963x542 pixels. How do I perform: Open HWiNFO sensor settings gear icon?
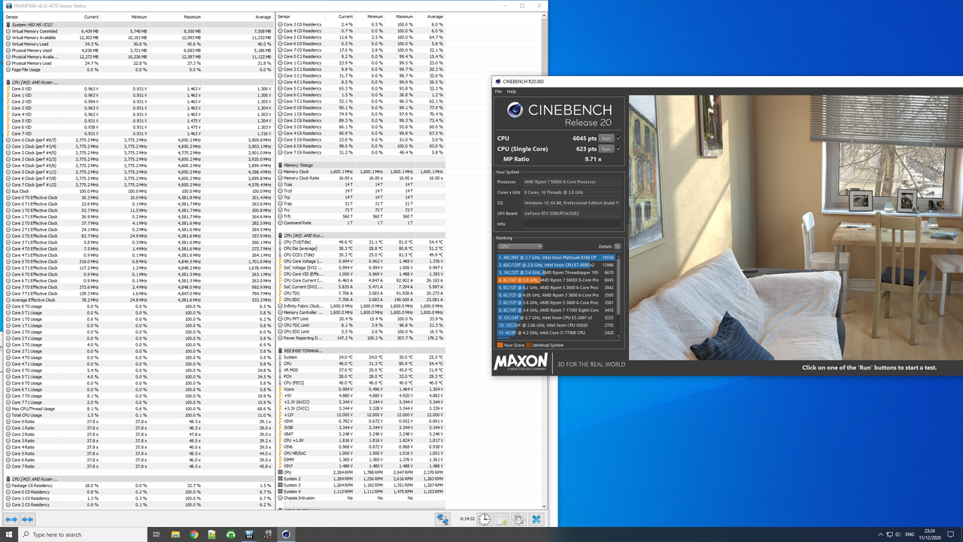(519, 519)
